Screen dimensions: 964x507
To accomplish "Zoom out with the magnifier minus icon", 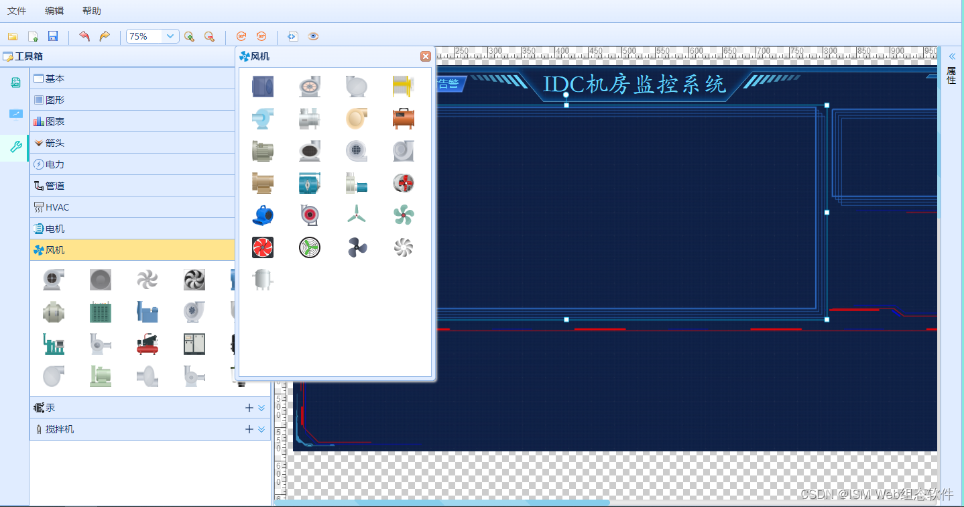I will [x=209, y=36].
